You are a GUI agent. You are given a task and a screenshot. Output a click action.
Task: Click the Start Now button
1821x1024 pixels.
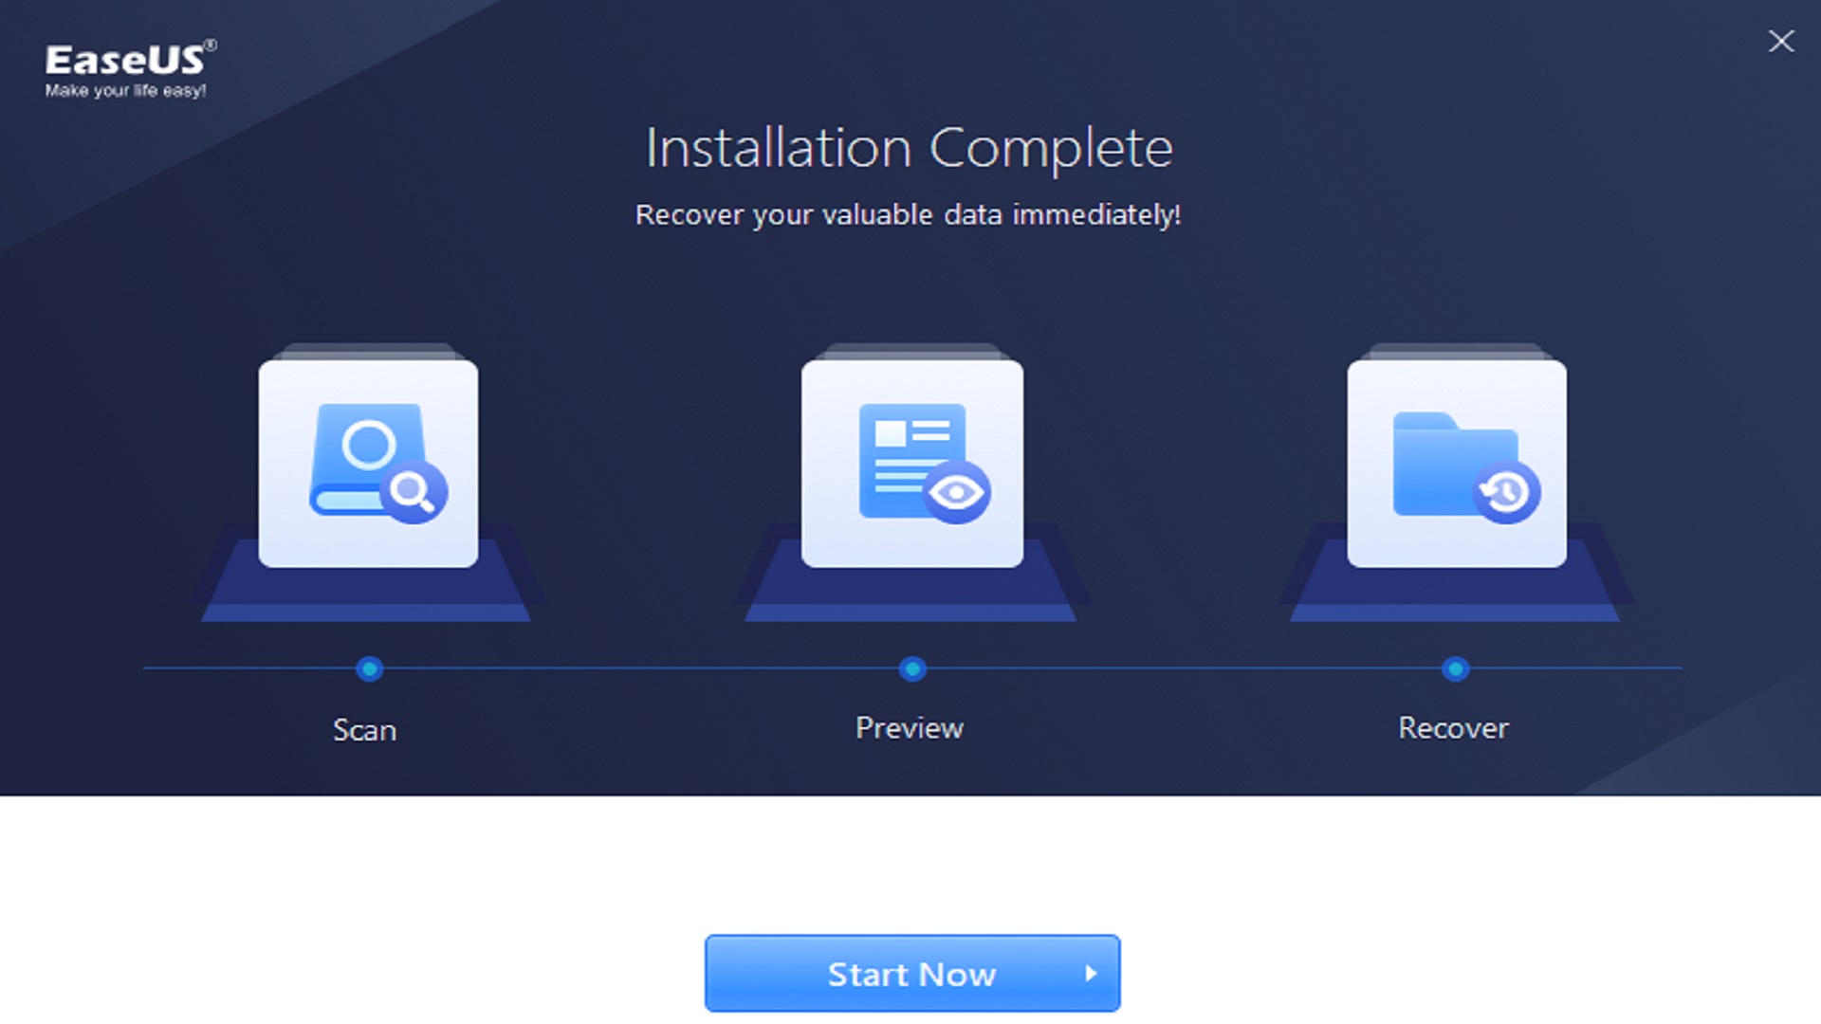coord(912,974)
